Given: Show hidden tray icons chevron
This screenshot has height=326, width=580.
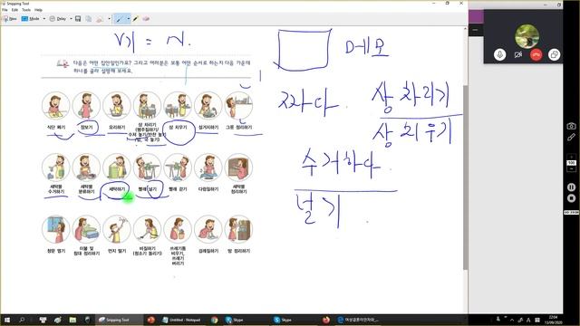Looking at the screenshot, I should (x=512, y=320).
